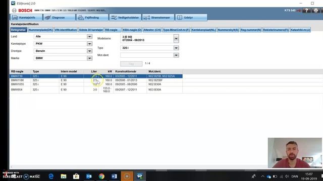323x181 pixels.
Task: Expand the Type dropdown showing 325 i
Action: click(x=176, y=48)
